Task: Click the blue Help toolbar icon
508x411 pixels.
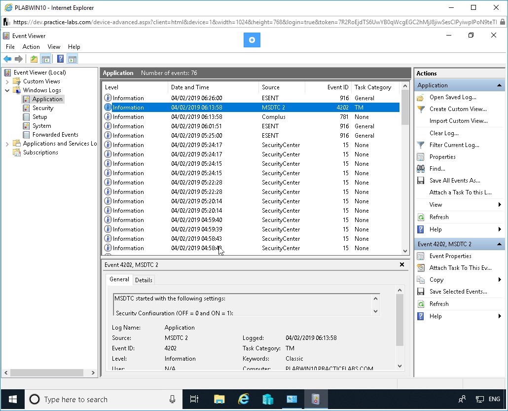Action: pos(60,59)
